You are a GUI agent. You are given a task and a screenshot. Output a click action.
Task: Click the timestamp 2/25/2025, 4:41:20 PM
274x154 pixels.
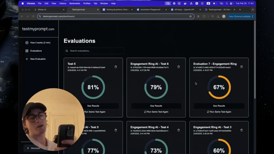(x=77, y=70)
